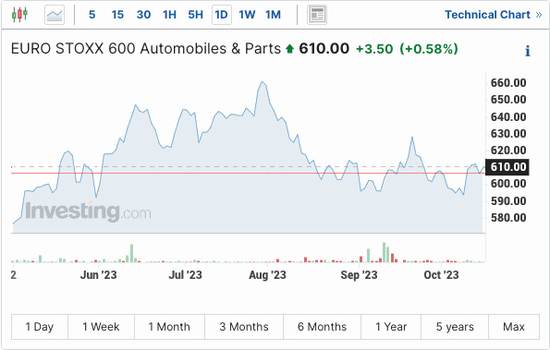The height and width of the screenshot is (350, 550).
Task: Click the 660.00 price axis value
Action: point(508,83)
